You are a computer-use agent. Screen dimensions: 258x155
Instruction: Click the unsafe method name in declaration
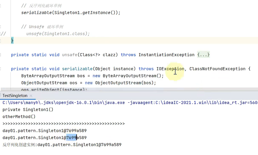69,55
